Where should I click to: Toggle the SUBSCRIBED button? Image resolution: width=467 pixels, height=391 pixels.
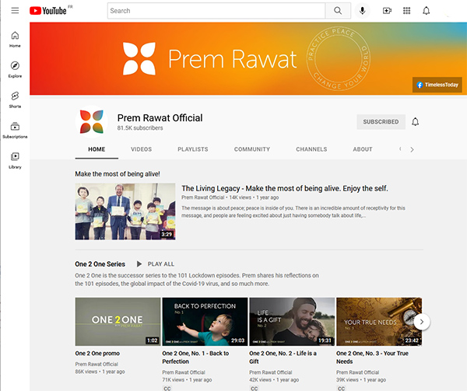point(381,122)
